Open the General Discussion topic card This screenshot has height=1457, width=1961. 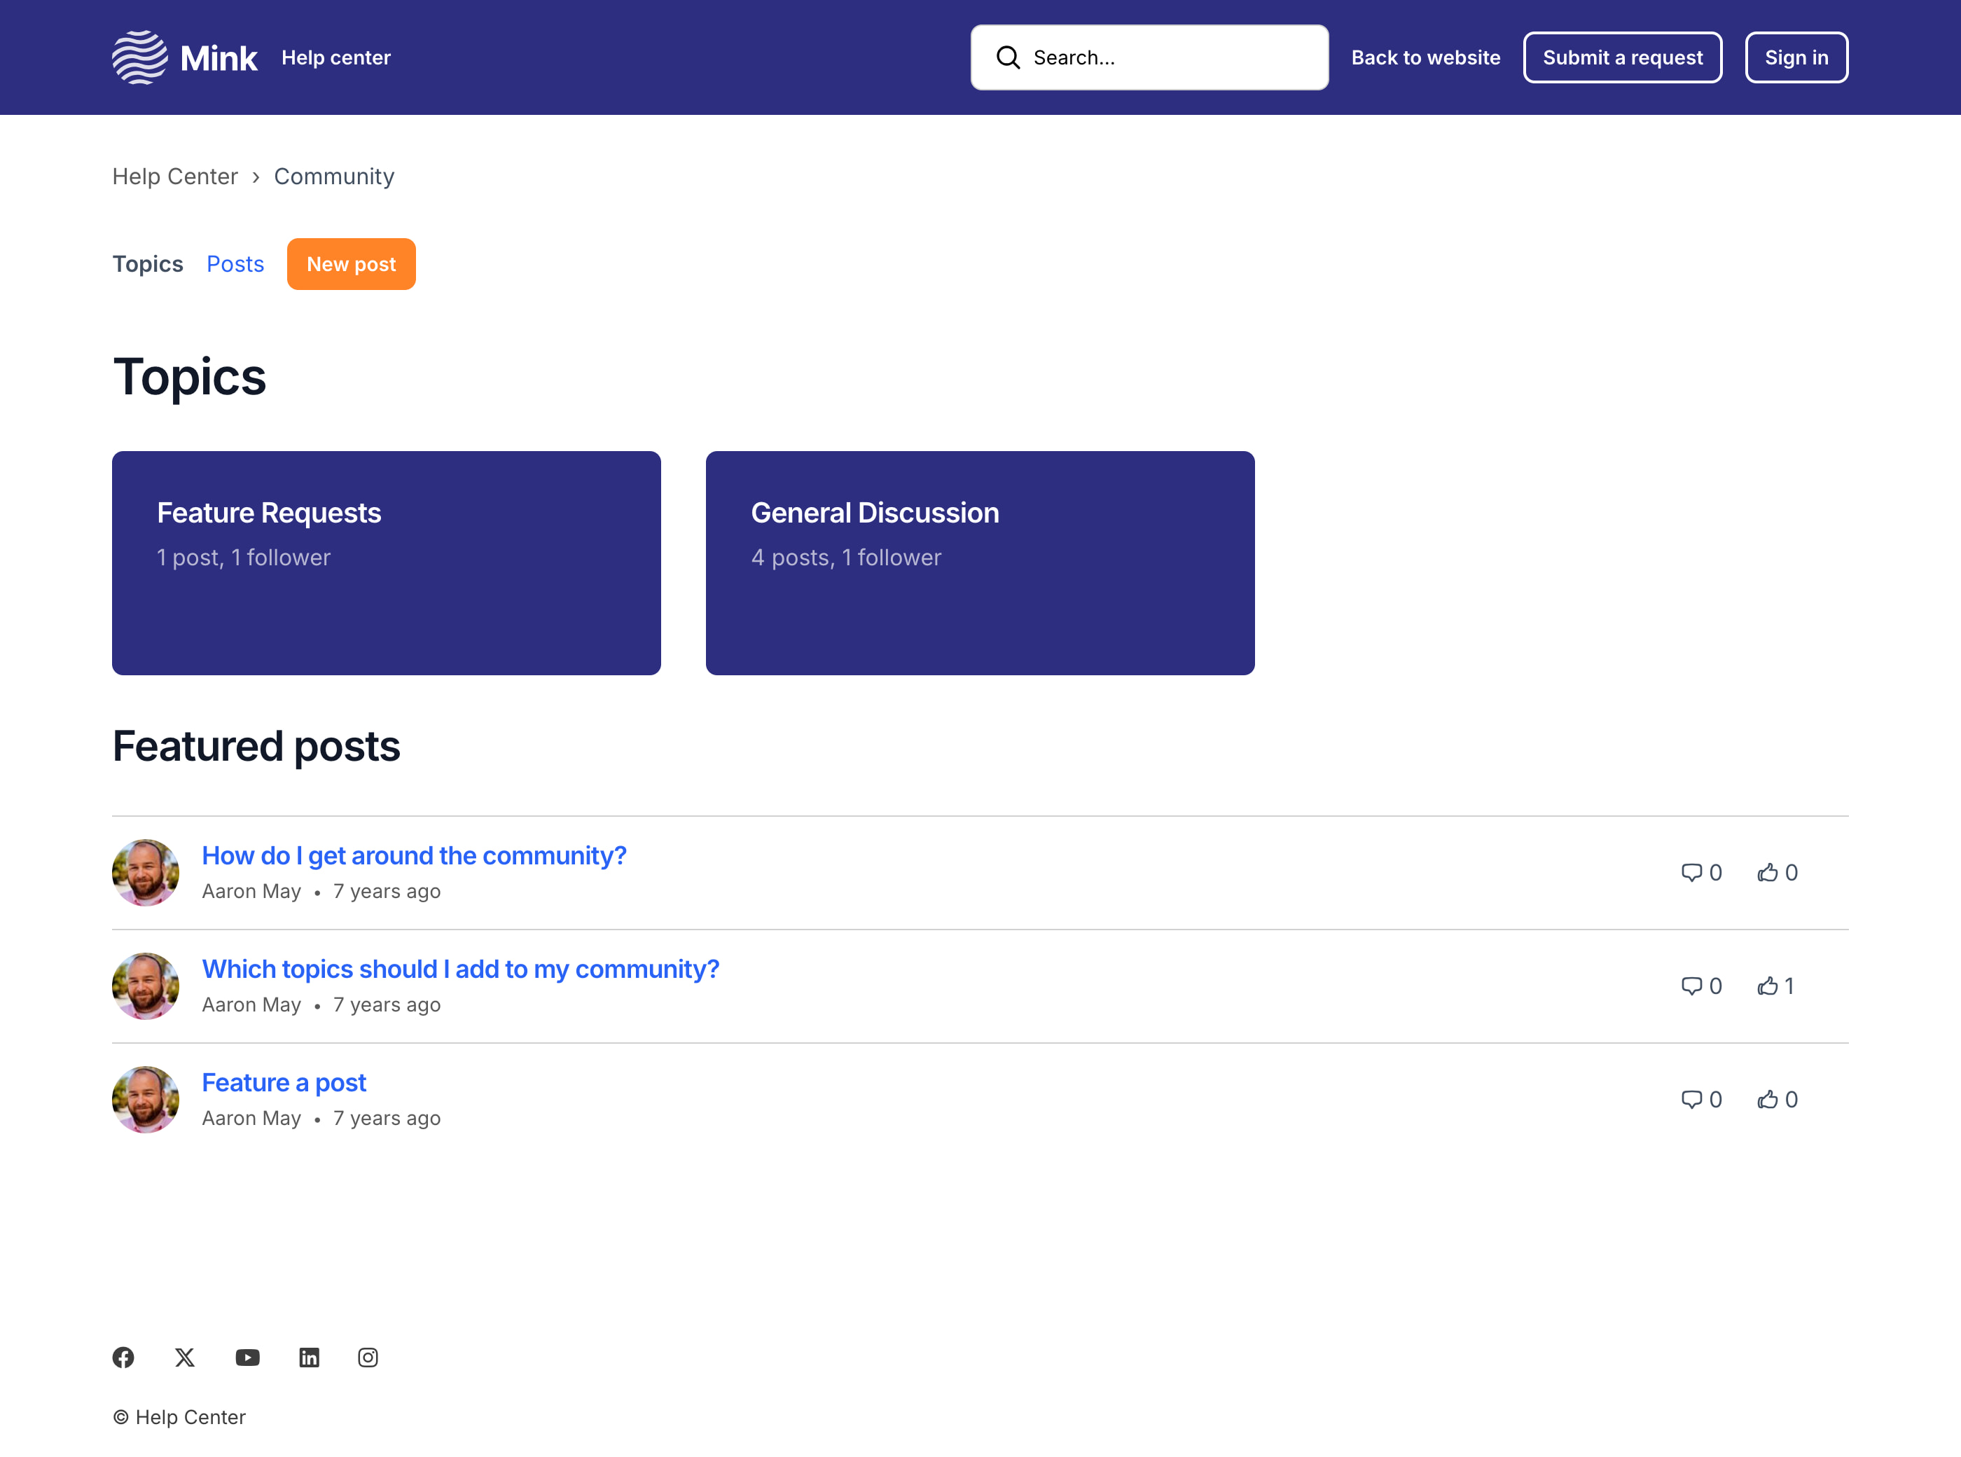[980, 562]
